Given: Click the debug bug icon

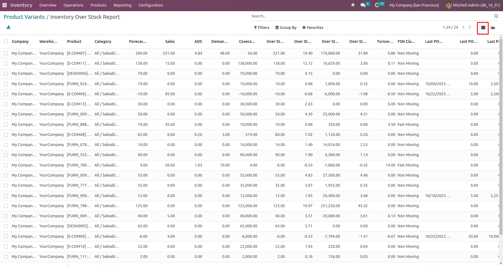Looking at the screenshot, I should click(x=353, y=5).
